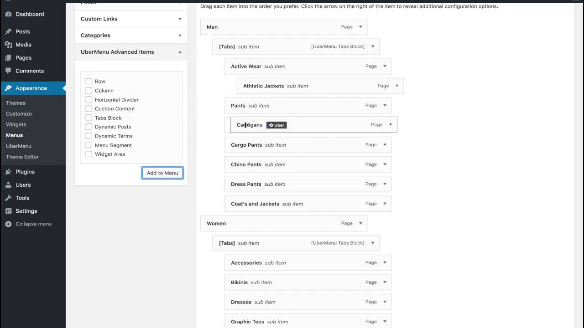Enable the Horizontal Divider checkbox

click(x=89, y=99)
